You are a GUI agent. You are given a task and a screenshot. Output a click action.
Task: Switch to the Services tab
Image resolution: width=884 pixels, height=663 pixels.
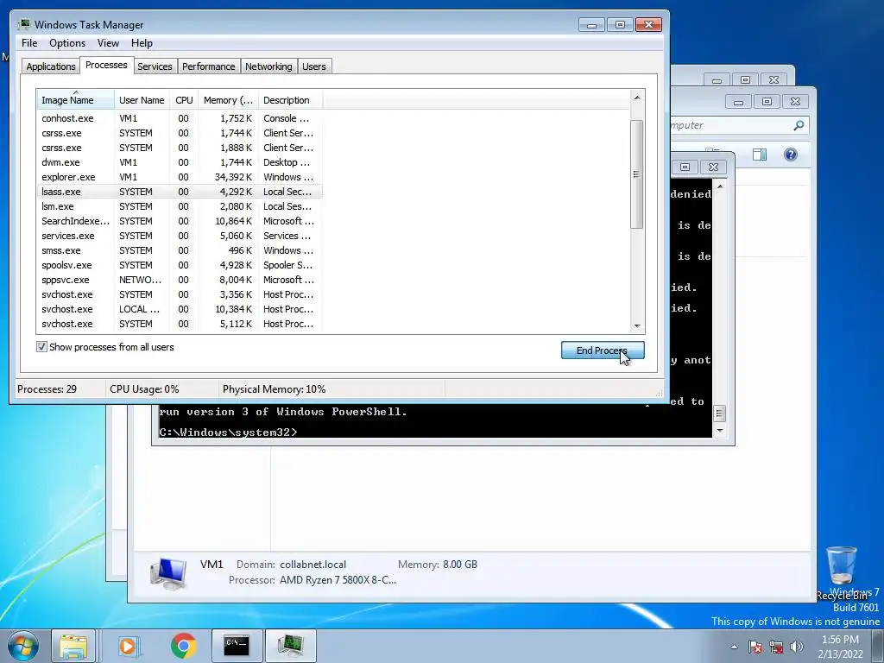(155, 66)
